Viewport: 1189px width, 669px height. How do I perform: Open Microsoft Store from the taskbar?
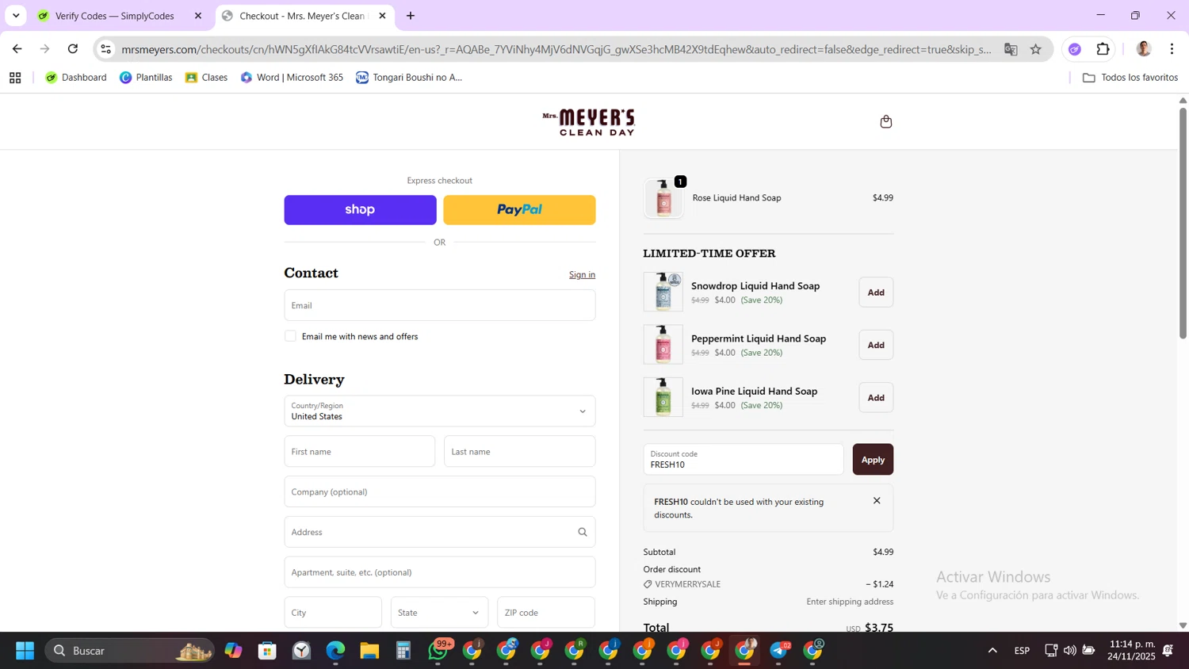(267, 651)
